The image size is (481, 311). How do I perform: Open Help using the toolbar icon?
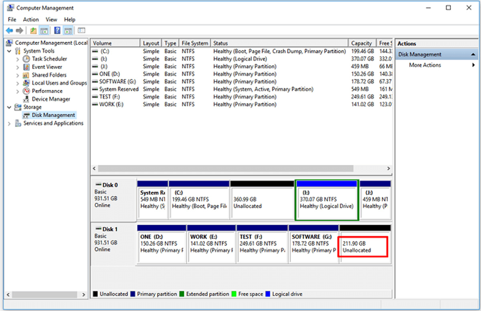(x=57, y=30)
